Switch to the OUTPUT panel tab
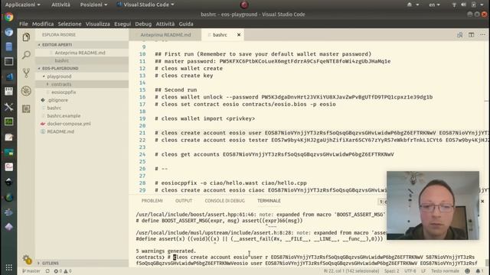This screenshot has width=490, height=275. coord(184,201)
